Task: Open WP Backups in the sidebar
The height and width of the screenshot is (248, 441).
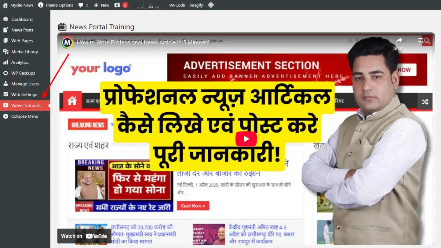Action: 25,73
